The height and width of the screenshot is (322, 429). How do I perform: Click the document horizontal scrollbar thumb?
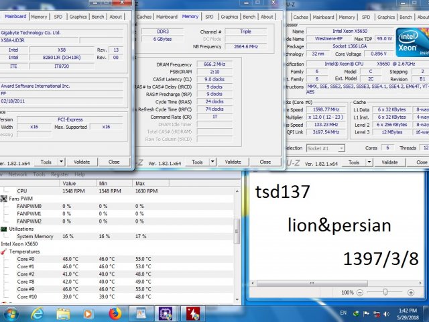pyautogui.click(x=312, y=283)
